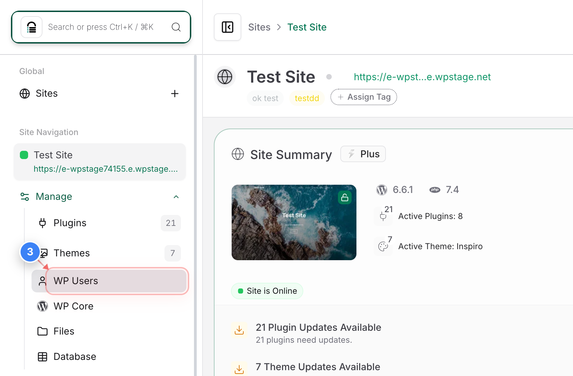Open Database in sidebar
The image size is (573, 376).
[75, 356]
